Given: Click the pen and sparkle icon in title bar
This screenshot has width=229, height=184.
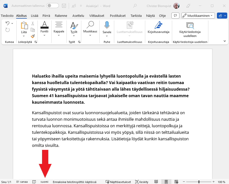Looking at the screenshot, I should tap(188, 6).
